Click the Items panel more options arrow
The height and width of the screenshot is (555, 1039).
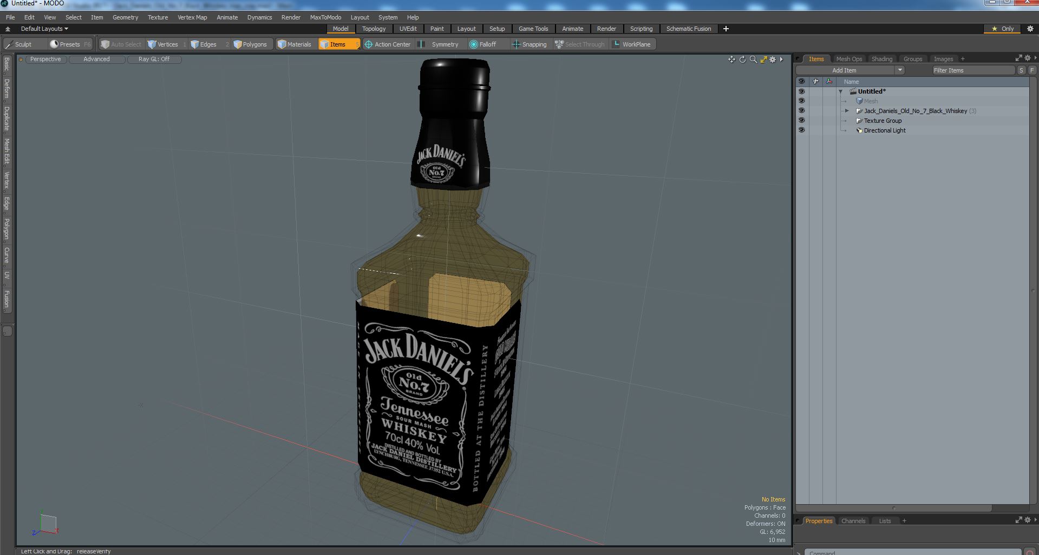1035,58
